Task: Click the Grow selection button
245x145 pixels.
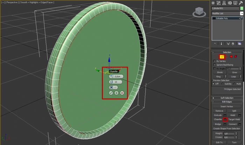Action: click(235, 72)
